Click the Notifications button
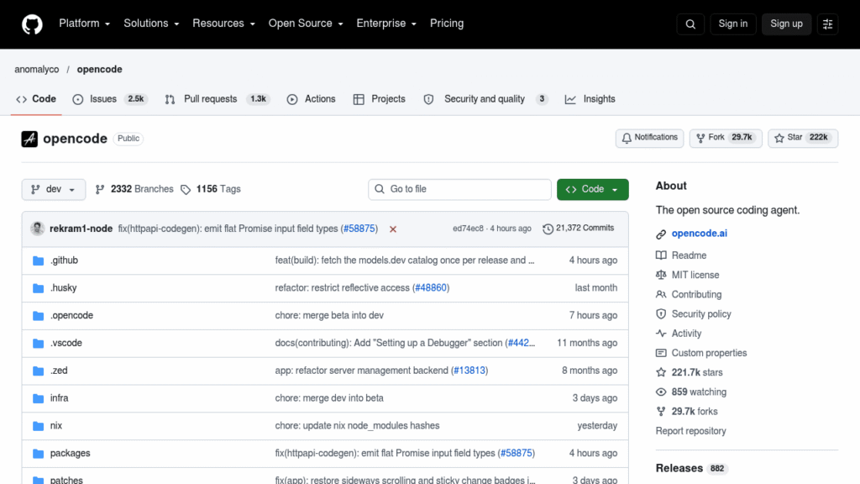The width and height of the screenshot is (860, 484). pyautogui.click(x=649, y=138)
